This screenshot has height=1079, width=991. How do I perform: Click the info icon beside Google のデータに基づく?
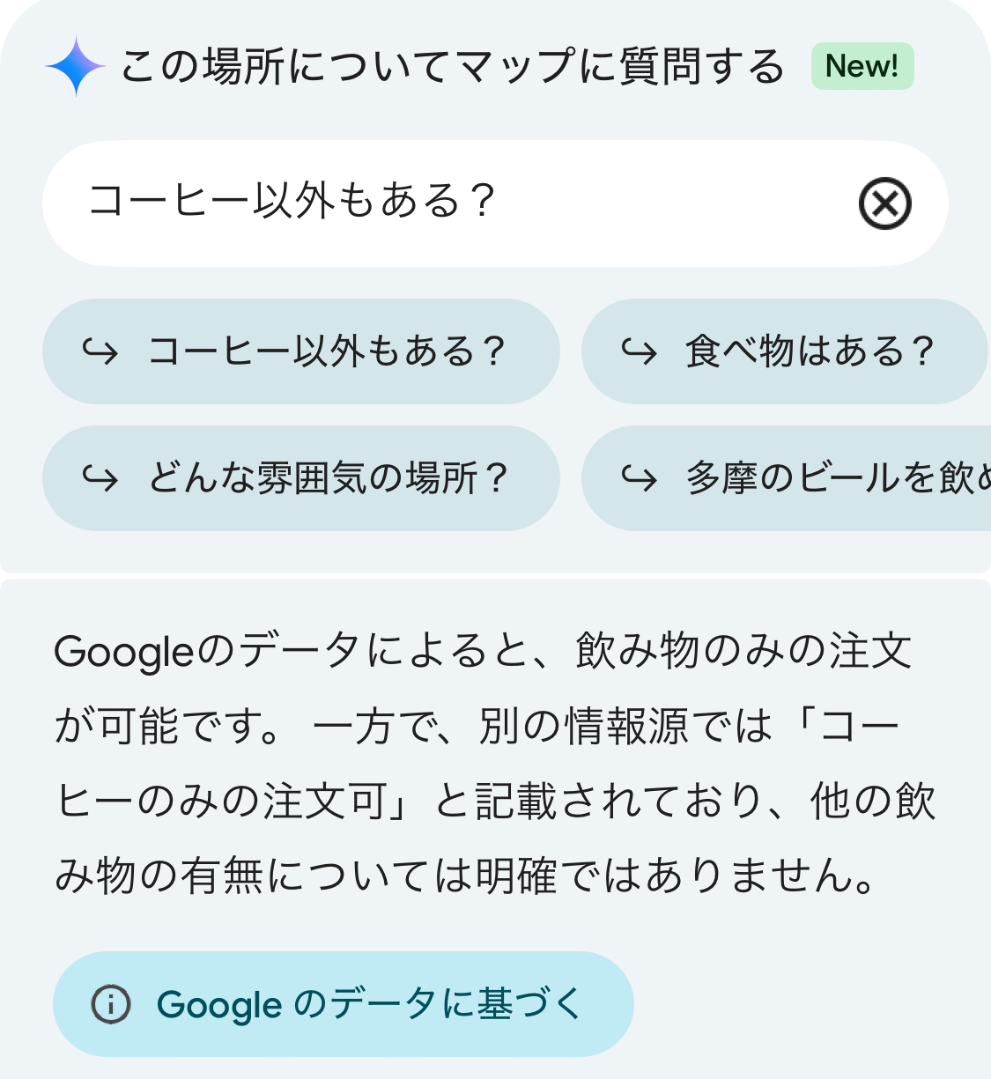[x=111, y=1004]
